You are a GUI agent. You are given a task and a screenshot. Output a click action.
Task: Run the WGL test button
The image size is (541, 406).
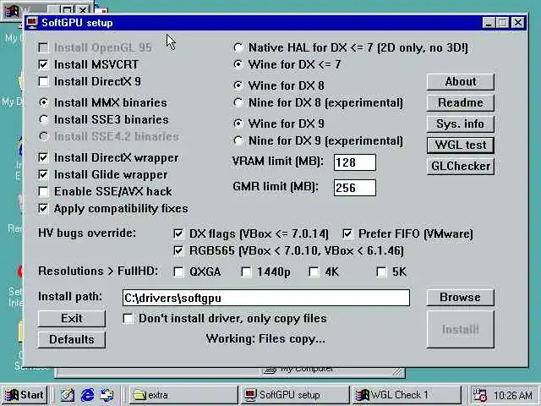click(460, 145)
